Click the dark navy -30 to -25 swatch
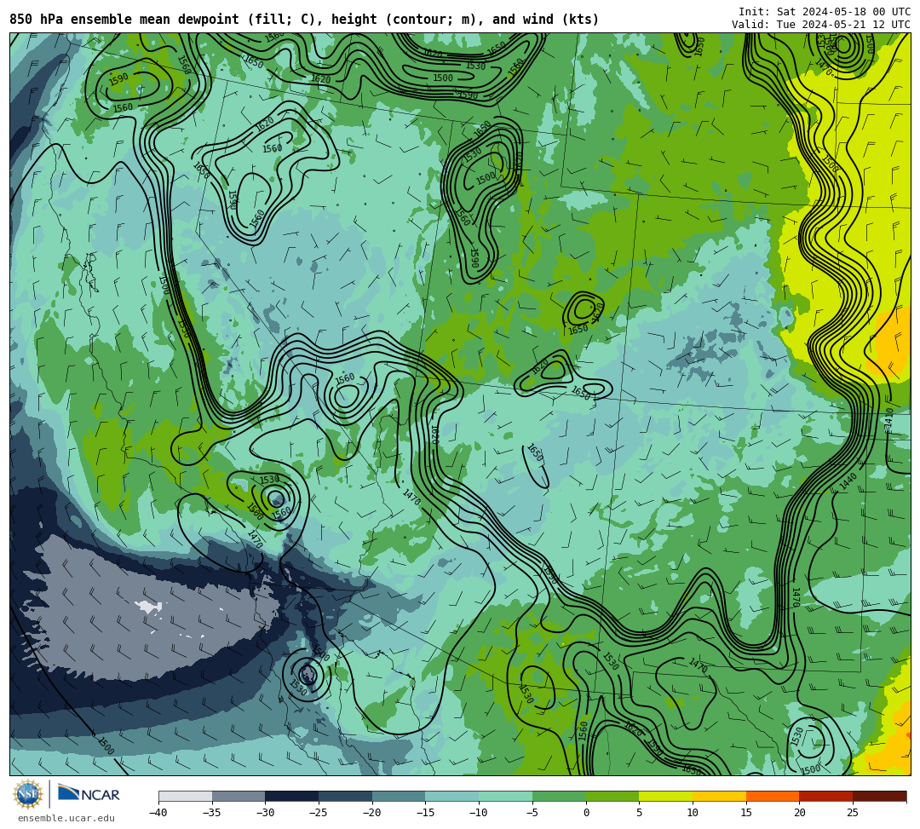This screenshot has width=920, height=829. point(292,796)
